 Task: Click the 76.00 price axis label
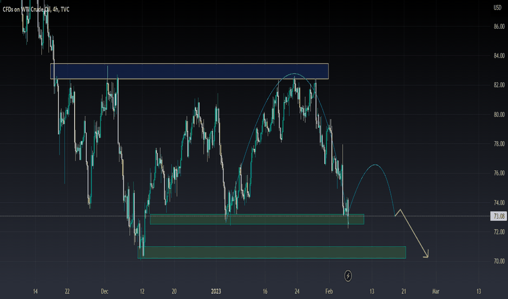[x=499, y=173]
